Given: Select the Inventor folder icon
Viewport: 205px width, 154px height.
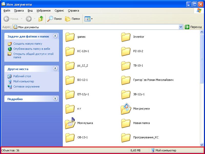Looking at the screenshot, I should point(126,37).
